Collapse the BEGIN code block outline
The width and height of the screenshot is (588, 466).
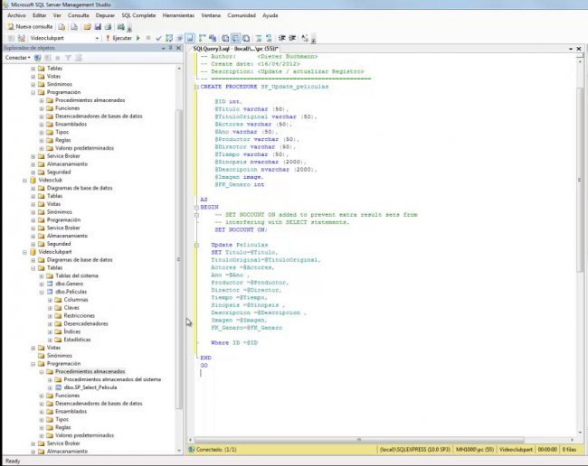click(194, 207)
